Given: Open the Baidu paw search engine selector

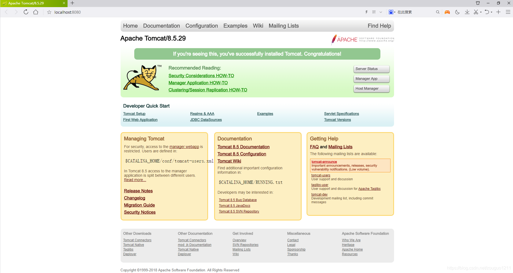Looking at the screenshot, I should coord(392,12).
